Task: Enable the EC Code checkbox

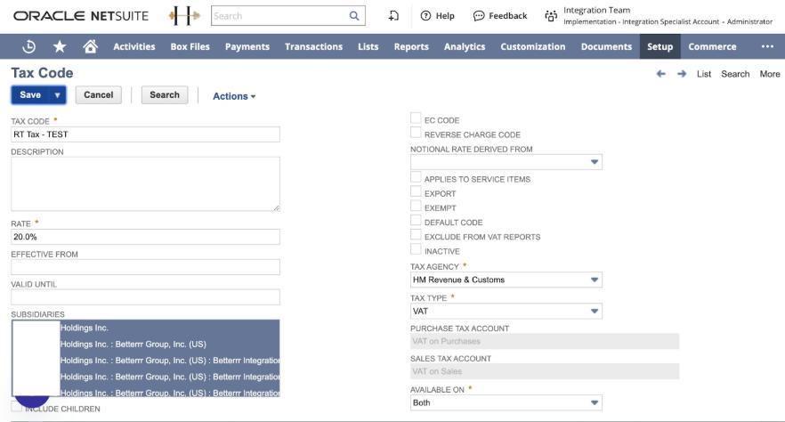Action: click(x=416, y=119)
